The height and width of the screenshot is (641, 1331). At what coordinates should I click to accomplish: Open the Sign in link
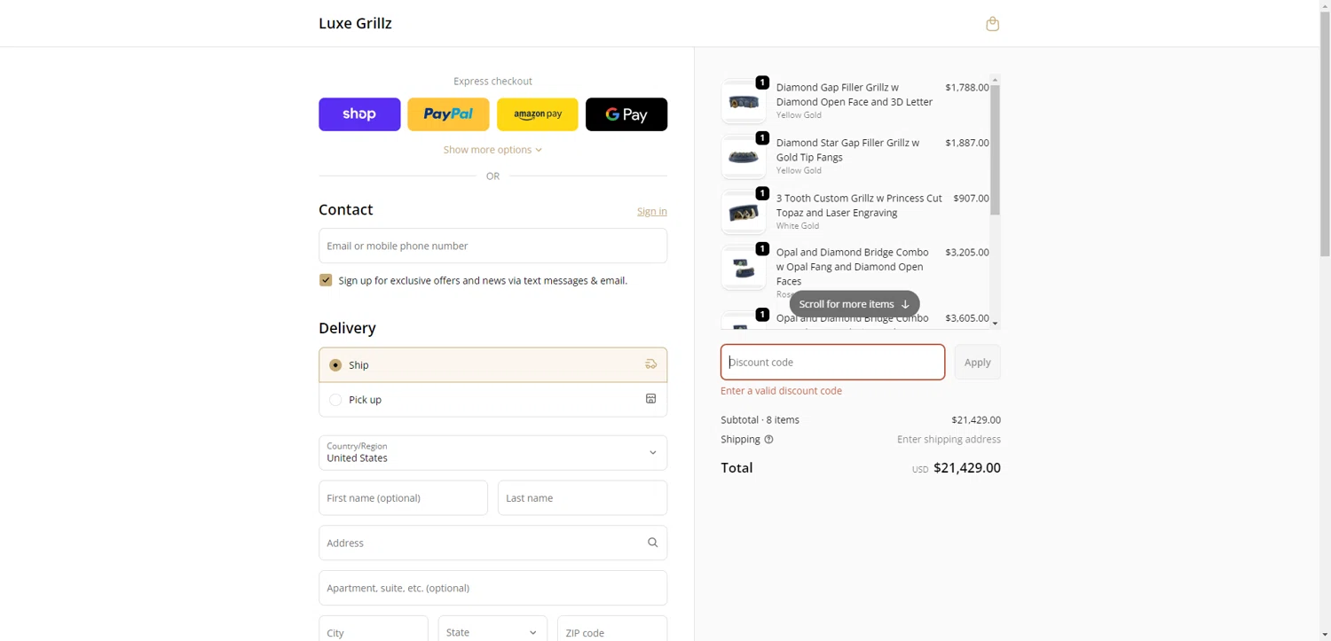(x=652, y=211)
